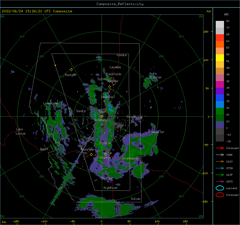Click the red forecast ellipse icon
This screenshot has width=240, height=225.
coord(220,195)
